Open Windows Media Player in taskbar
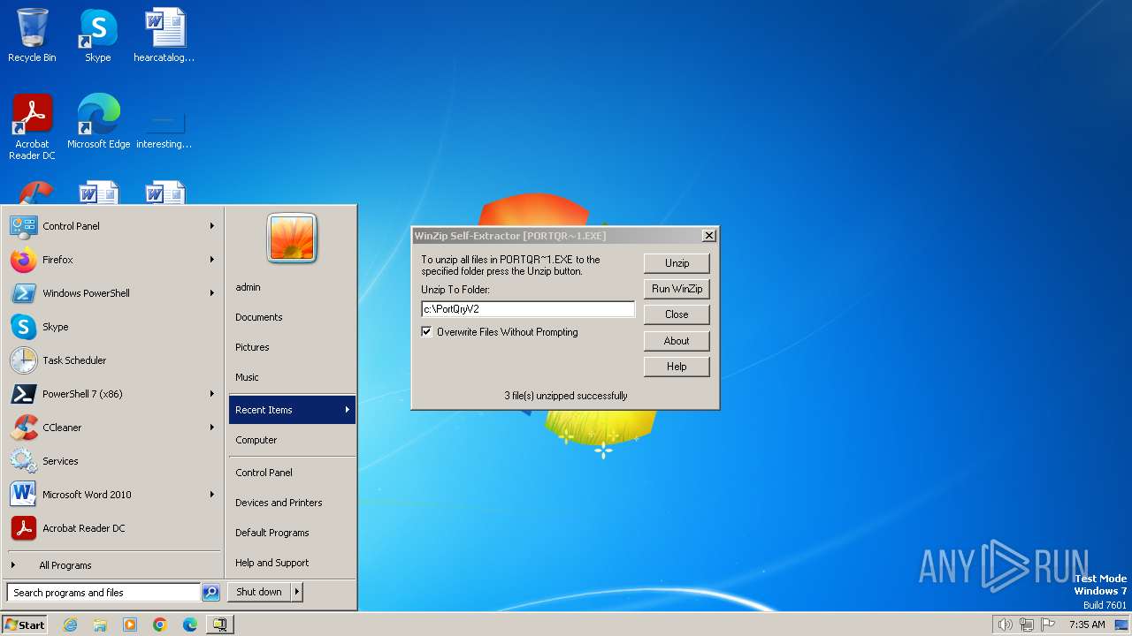 click(130, 625)
